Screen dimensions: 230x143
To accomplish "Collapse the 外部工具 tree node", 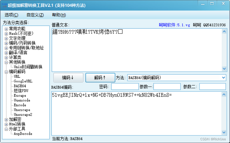I will click(x=6, y=129).
